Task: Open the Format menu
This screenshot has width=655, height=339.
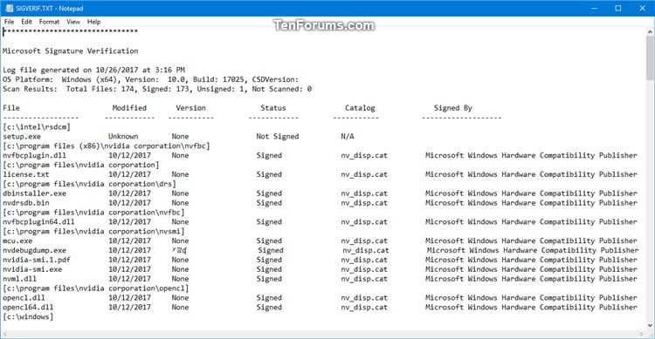Action: [49, 22]
